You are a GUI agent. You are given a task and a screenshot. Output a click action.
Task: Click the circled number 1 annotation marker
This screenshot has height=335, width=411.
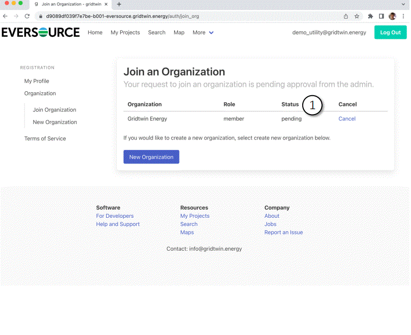click(313, 105)
